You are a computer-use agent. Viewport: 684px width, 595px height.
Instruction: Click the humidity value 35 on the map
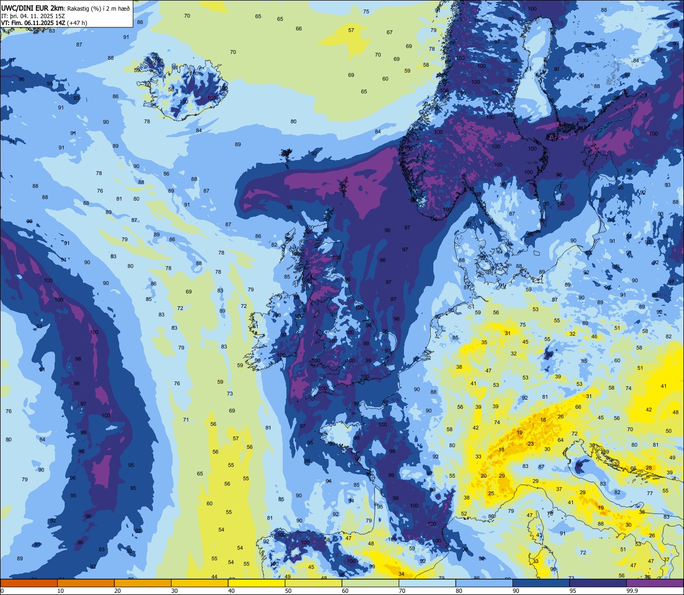pos(484,342)
